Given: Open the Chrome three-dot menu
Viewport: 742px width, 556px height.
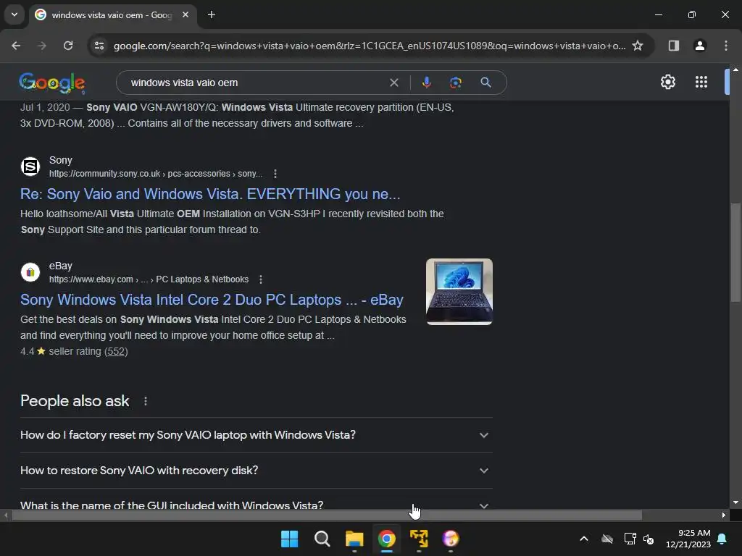Looking at the screenshot, I should coord(726,46).
